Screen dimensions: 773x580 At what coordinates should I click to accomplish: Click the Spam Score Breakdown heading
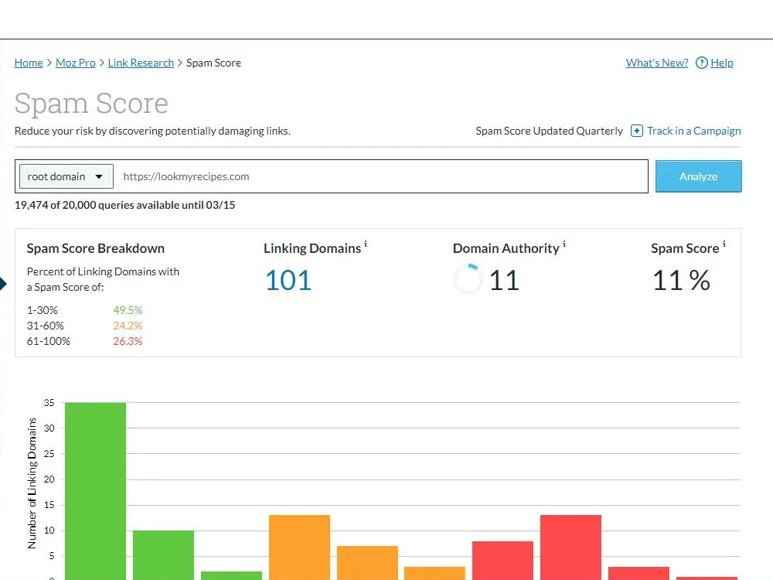96,248
